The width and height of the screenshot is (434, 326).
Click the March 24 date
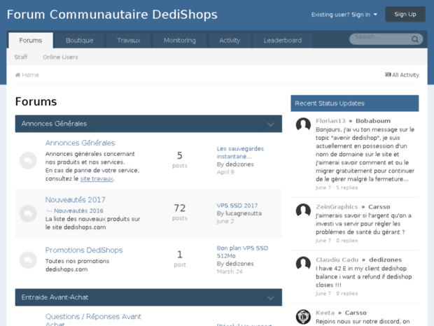[230, 271]
